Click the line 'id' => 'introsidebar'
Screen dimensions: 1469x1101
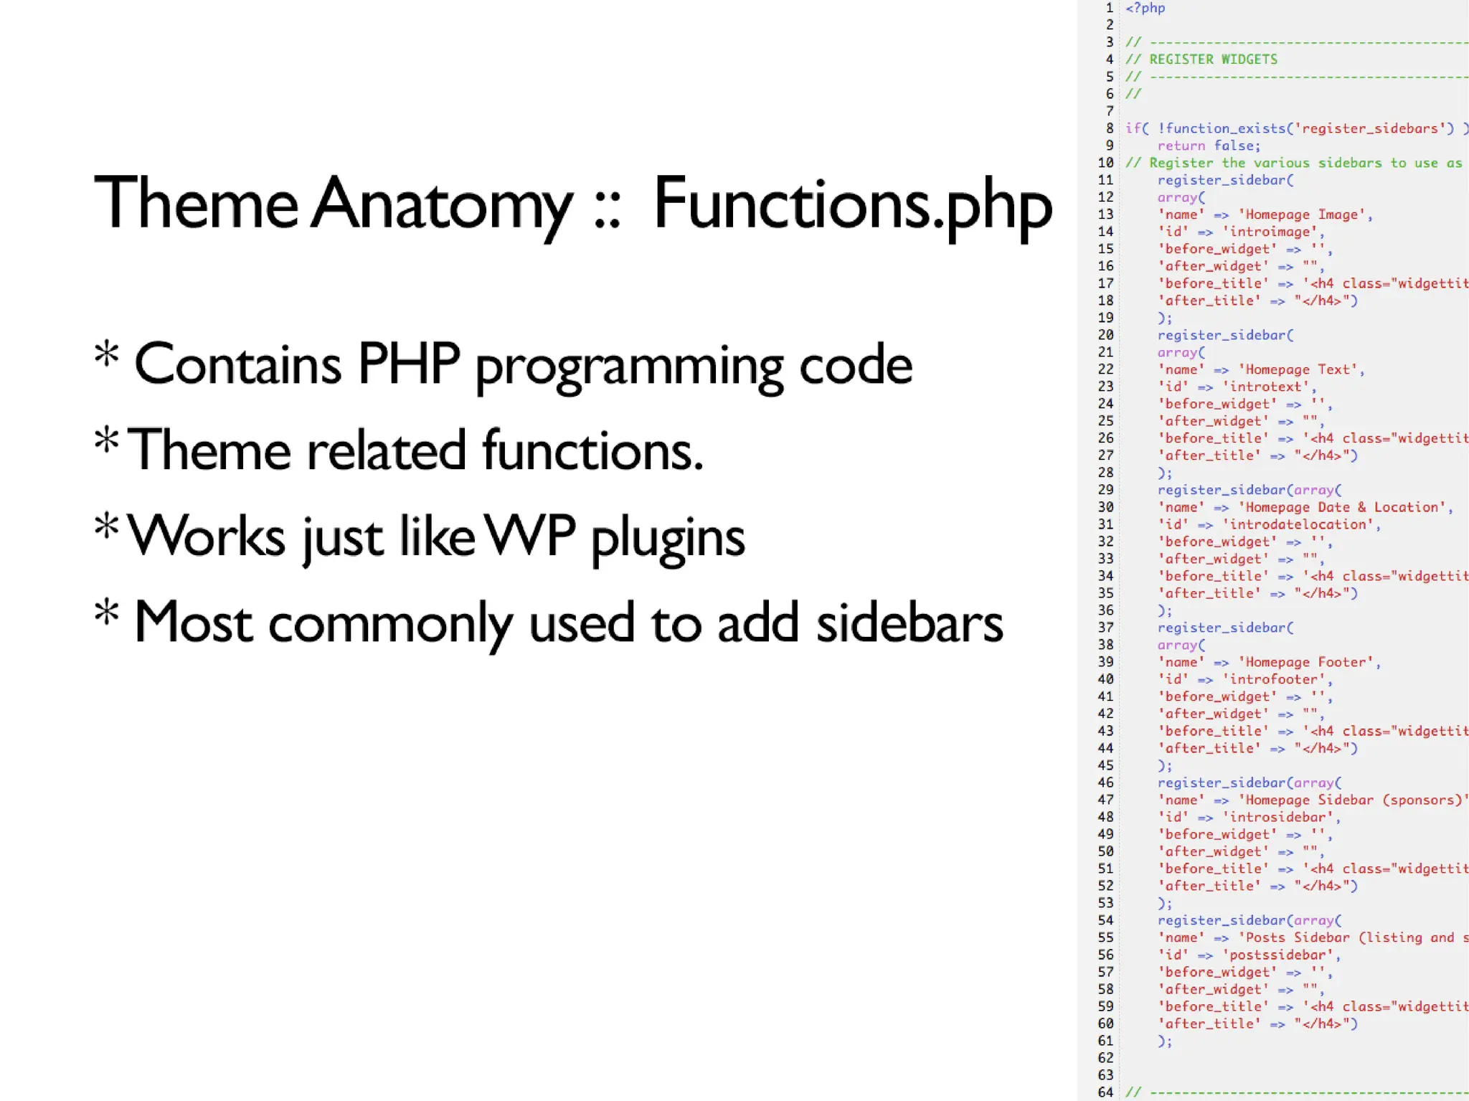point(1249,817)
